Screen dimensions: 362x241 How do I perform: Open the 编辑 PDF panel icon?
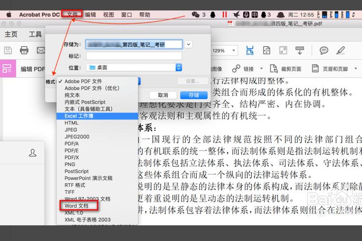[7, 68]
